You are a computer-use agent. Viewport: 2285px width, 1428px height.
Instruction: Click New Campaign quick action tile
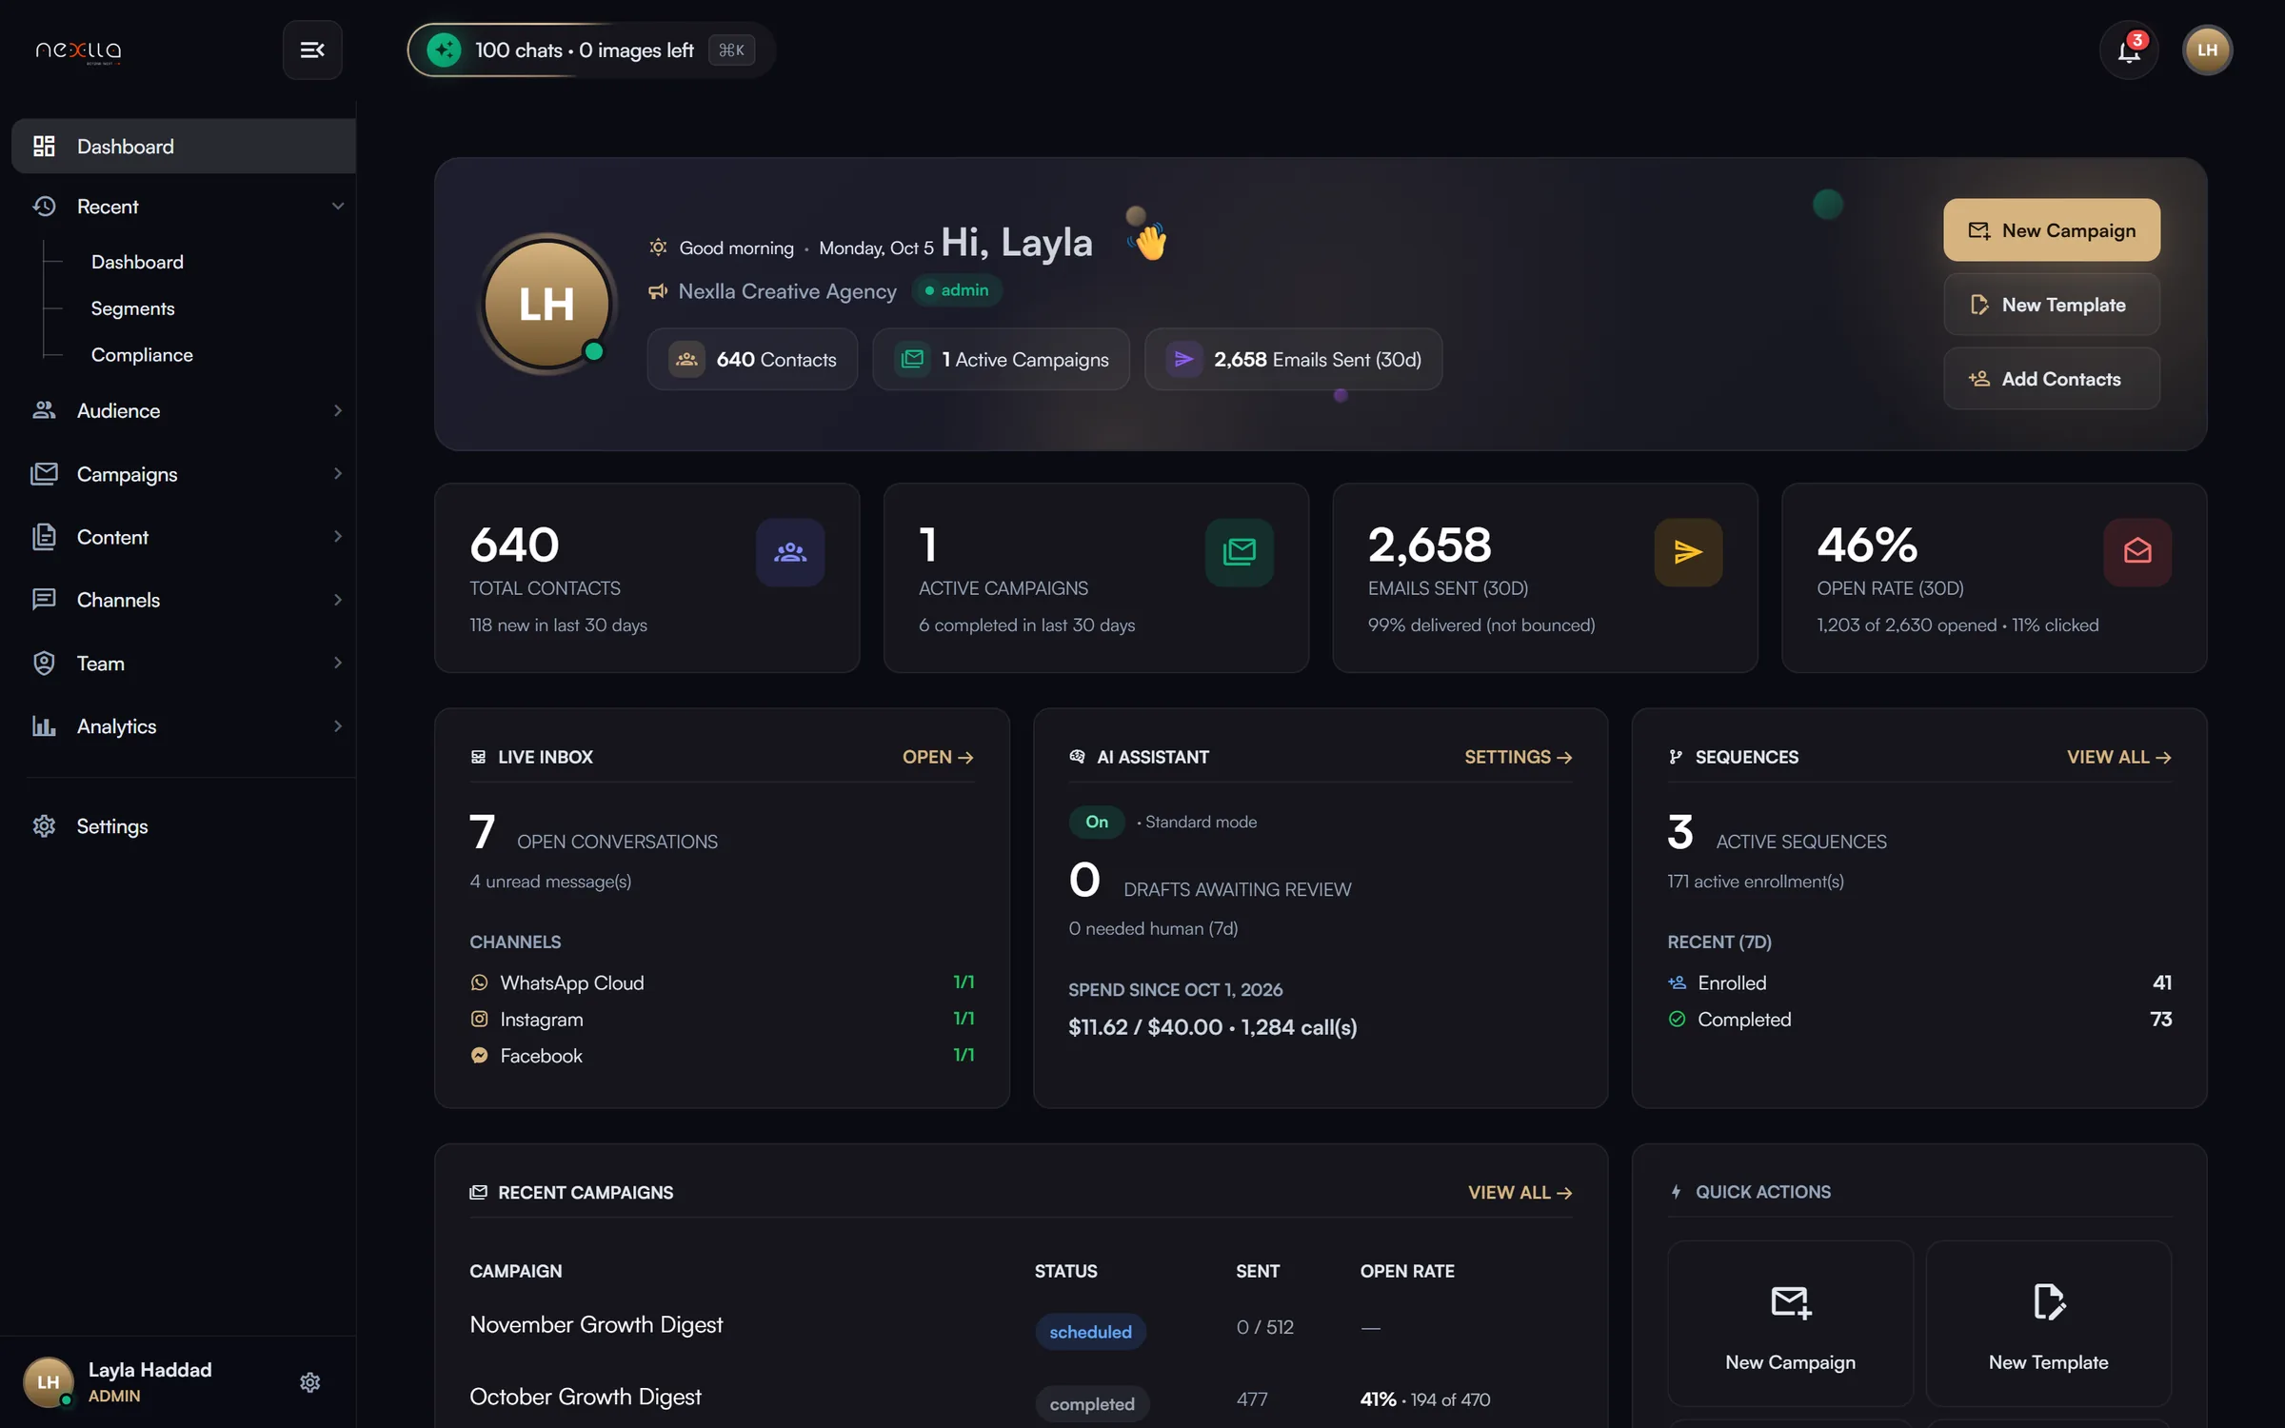pos(1790,1323)
